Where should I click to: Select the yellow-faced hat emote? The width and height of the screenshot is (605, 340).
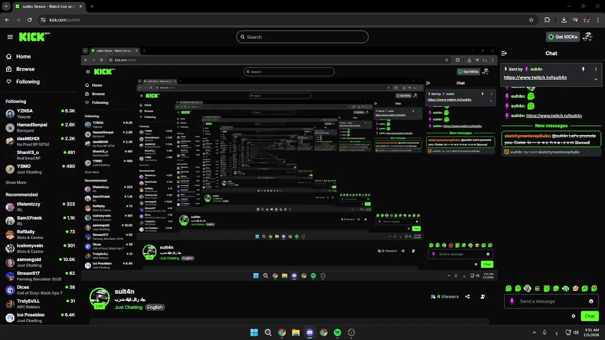tap(575, 288)
